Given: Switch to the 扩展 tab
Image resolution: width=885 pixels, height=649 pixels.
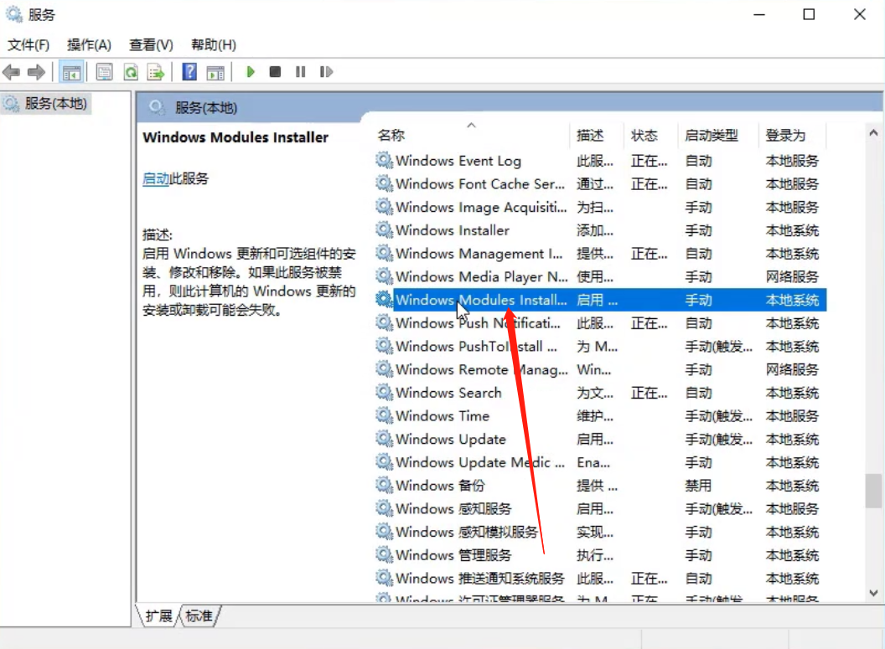Looking at the screenshot, I should [x=160, y=616].
